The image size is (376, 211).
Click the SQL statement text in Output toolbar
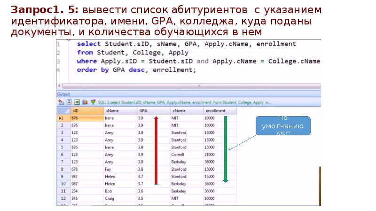184,102
